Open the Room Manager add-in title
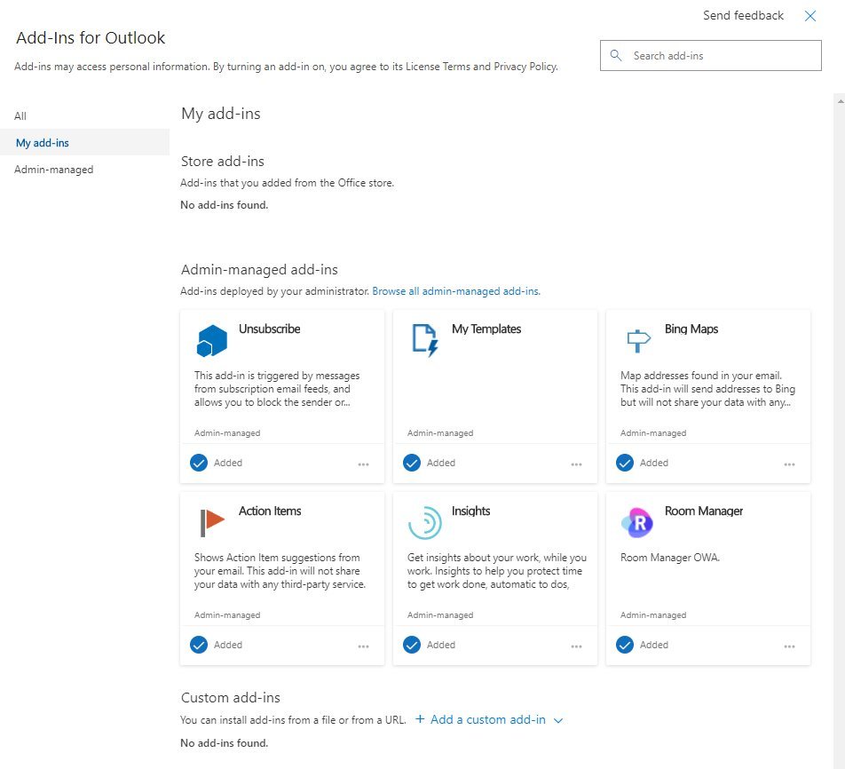The width and height of the screenshot is (845, 769). [704, 510]
